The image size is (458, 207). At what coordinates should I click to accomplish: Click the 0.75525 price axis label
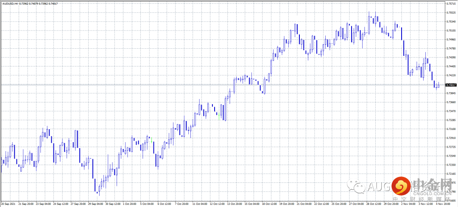[452, 13]
